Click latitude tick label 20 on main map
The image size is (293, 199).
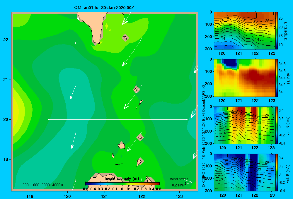(x=6, y=119)
